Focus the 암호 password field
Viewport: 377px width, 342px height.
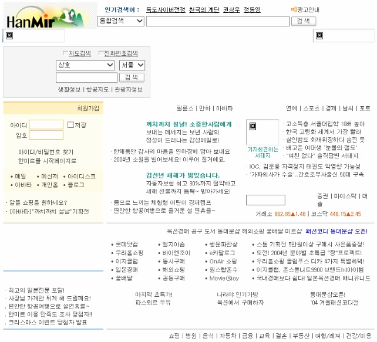[46, 136]
